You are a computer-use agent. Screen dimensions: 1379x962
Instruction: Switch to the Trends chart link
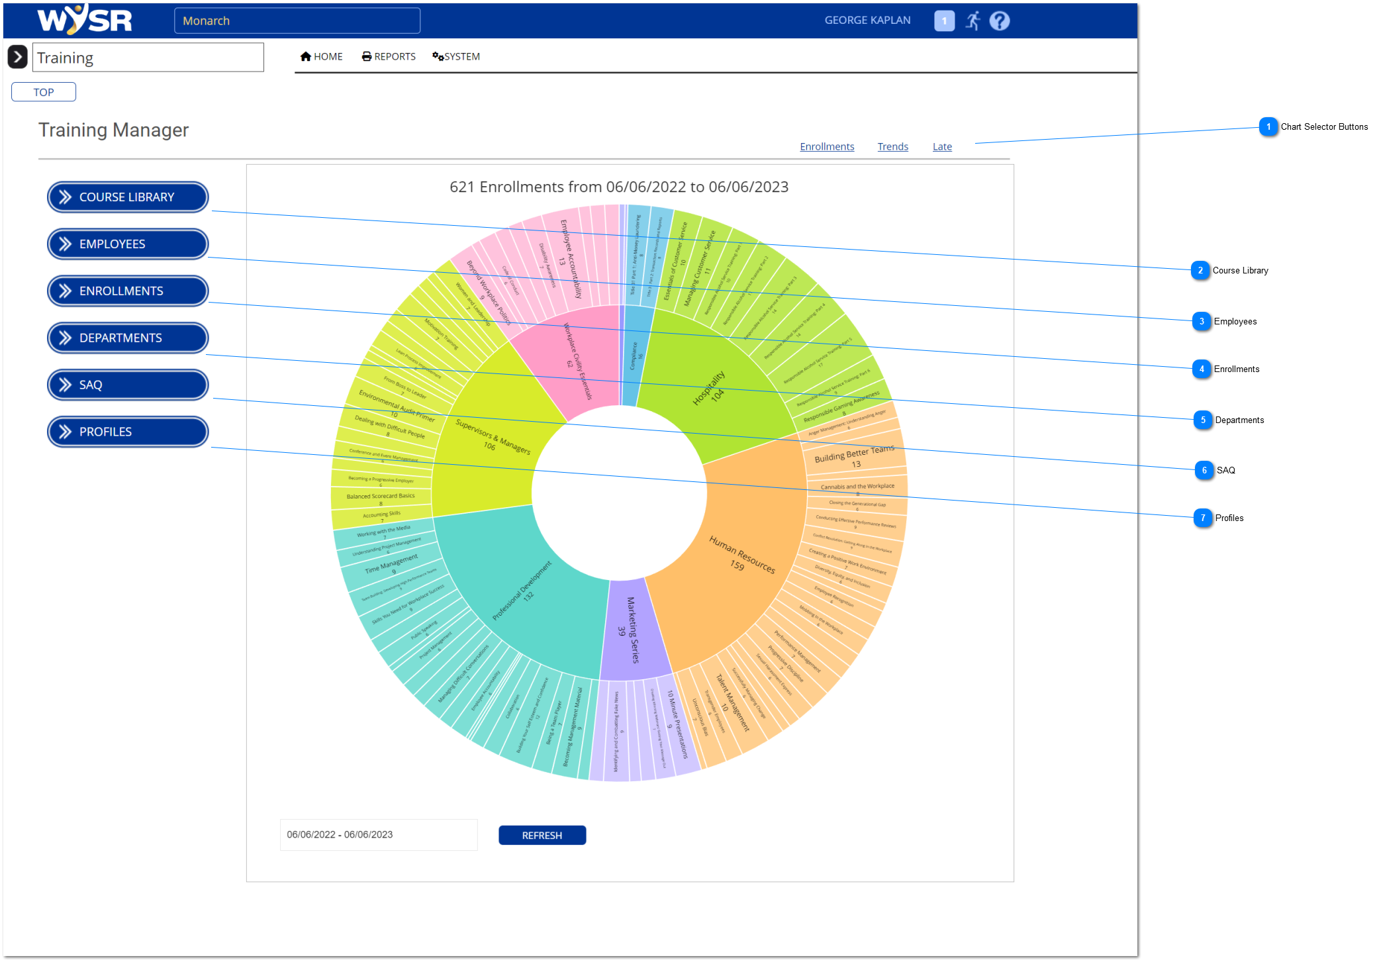click(892, 147)
